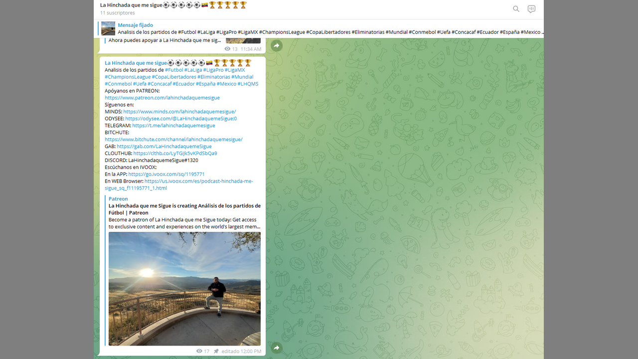Open the go.ivoox.com app link
The image size is (638, 359).
(166, 175)
